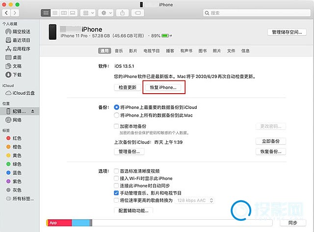Toggle 接入 Wi-Fi 时显示此 iPhone checkbox

click(x=116, y=179)
